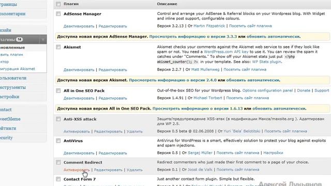Viewport: 331px width, 186px height.
Task: Click Удалить under Anti-XSS attack
Action: (134, 131)
